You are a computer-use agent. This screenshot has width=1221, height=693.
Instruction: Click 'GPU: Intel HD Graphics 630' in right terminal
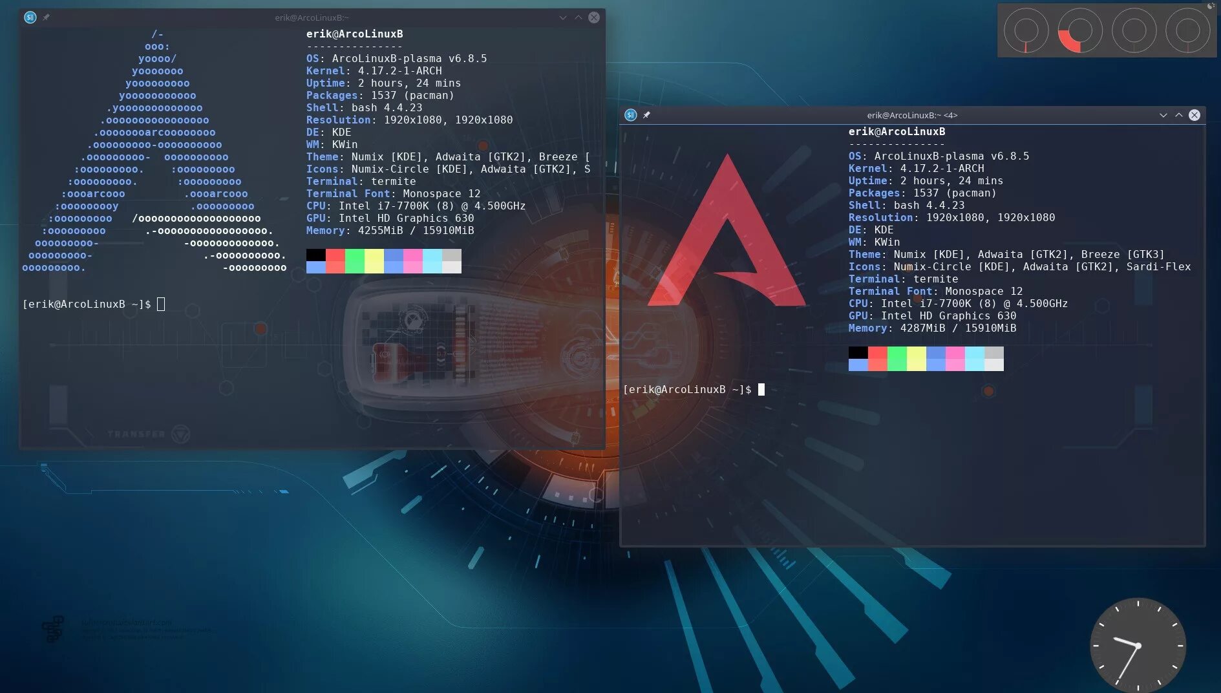(933, 315)
